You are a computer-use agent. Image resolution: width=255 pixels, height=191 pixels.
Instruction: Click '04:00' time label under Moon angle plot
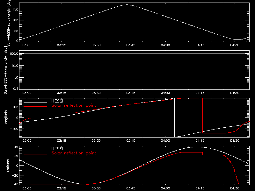click(x=165, y=93)
